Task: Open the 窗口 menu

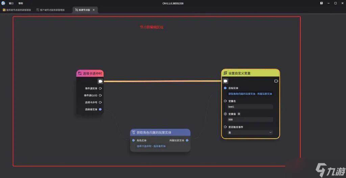Action: (x=11, y=3)
